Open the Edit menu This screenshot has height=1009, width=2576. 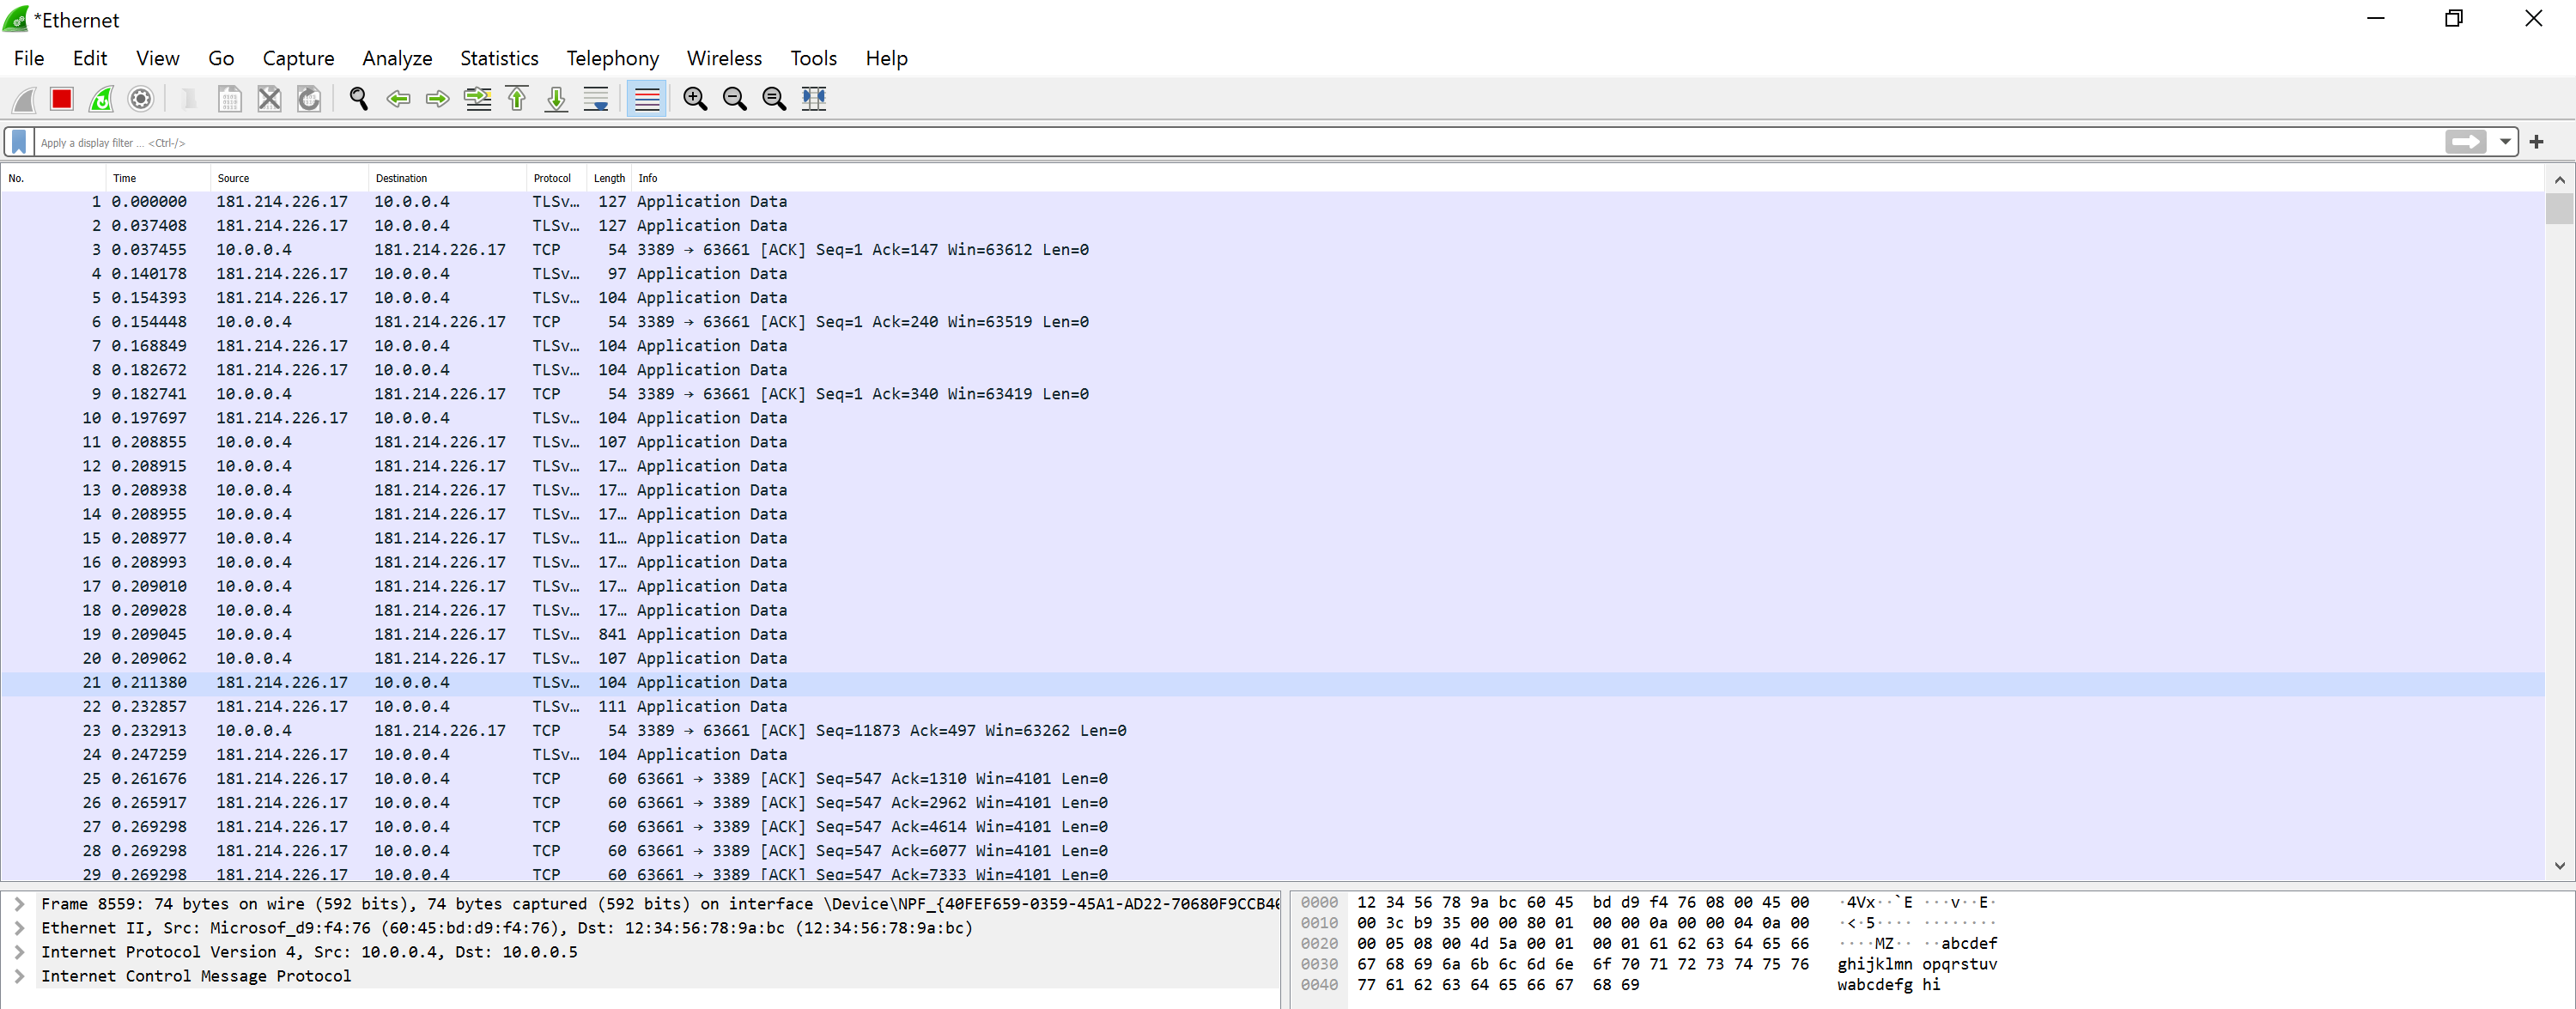[90, 58]
